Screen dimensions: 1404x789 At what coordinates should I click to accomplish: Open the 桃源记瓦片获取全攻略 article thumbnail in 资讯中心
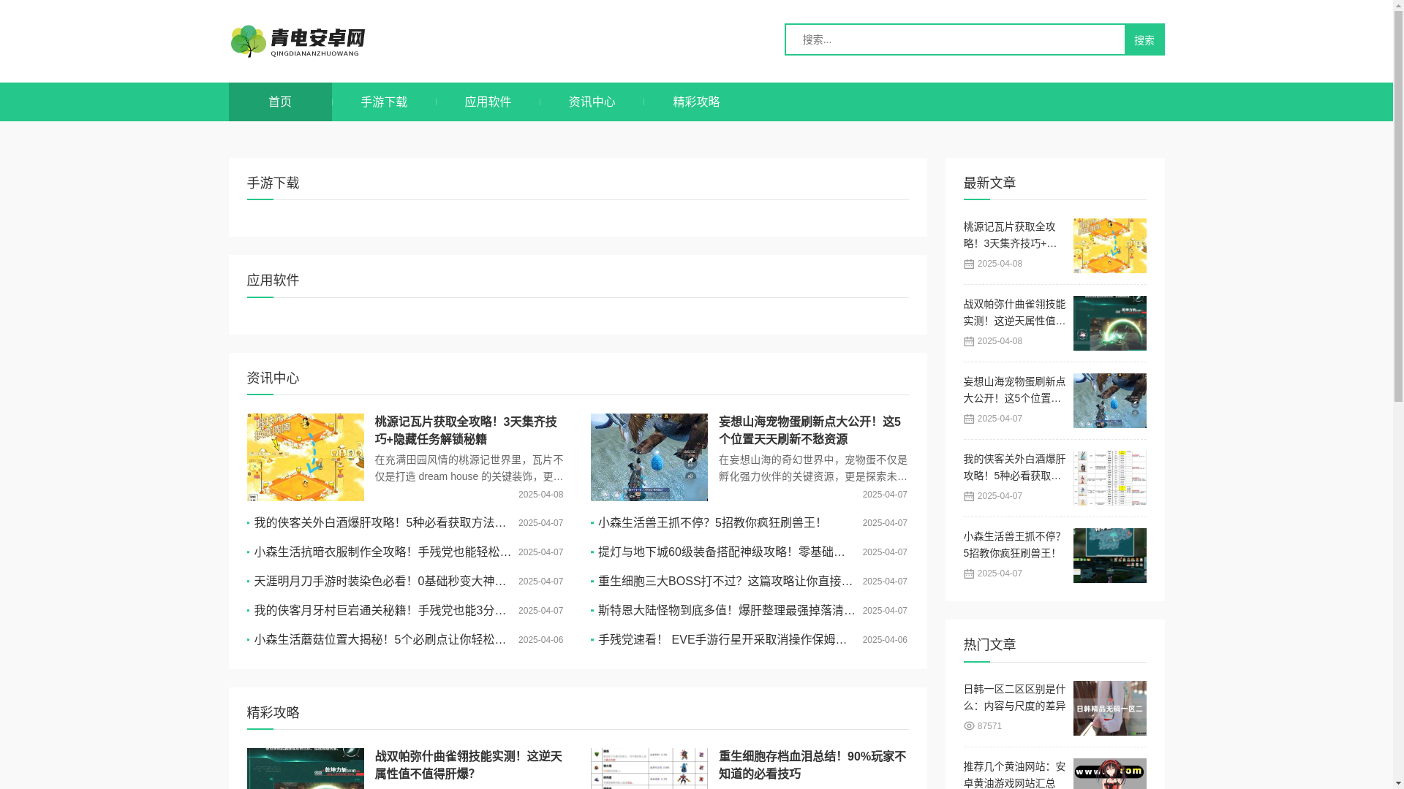(306, 457)
